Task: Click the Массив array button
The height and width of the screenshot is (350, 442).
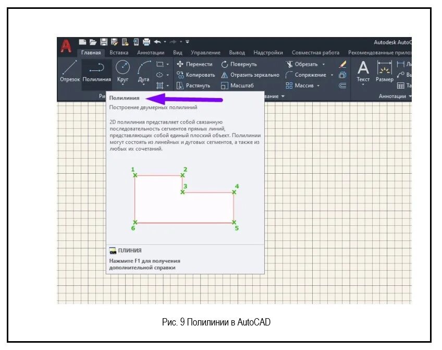Action: [x=300, y=86]
